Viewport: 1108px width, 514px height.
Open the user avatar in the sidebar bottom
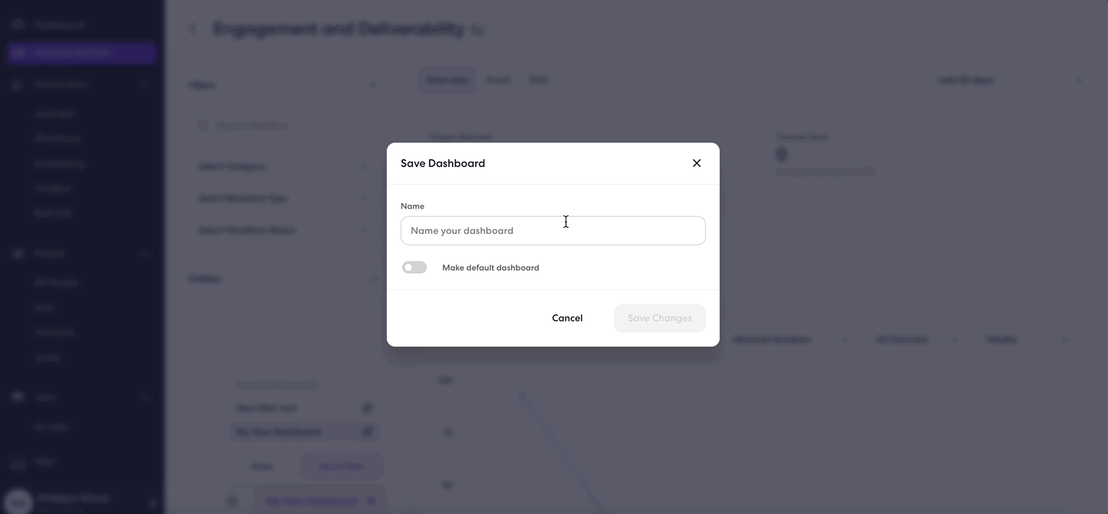click(18, 501)
